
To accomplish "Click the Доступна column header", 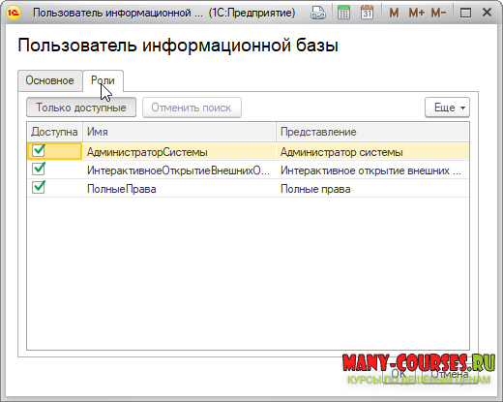I will [x=54, y=132].
